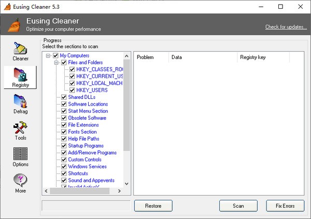Uncheck the Shared DLLs checkbox
311x219 pixels.
click(64, 97)
